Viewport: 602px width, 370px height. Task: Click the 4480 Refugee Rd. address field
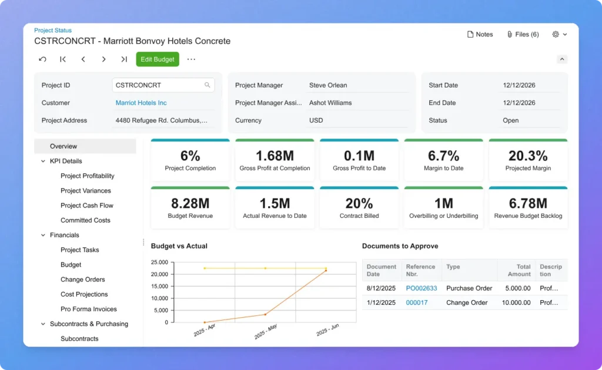pos(163,120)
